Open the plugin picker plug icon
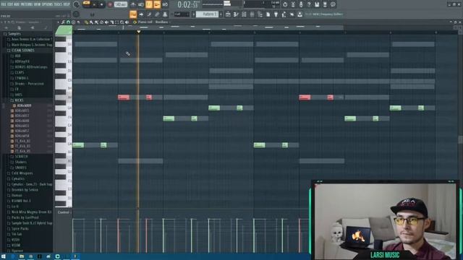Image resolution: width=463 pixels, height=260 pixels. 276,14
